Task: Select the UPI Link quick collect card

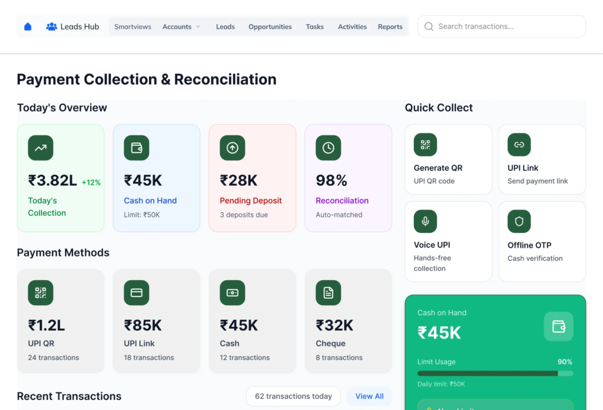Action: click(542, 159)
